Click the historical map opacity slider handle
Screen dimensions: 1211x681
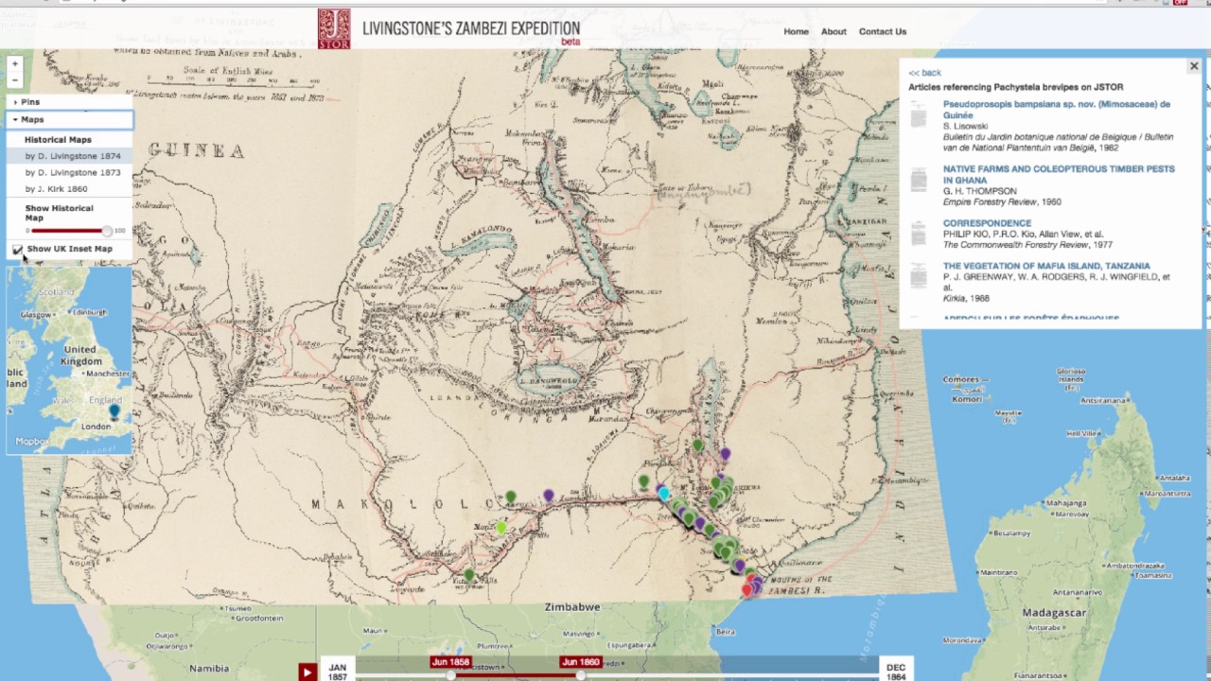(107, 231)
